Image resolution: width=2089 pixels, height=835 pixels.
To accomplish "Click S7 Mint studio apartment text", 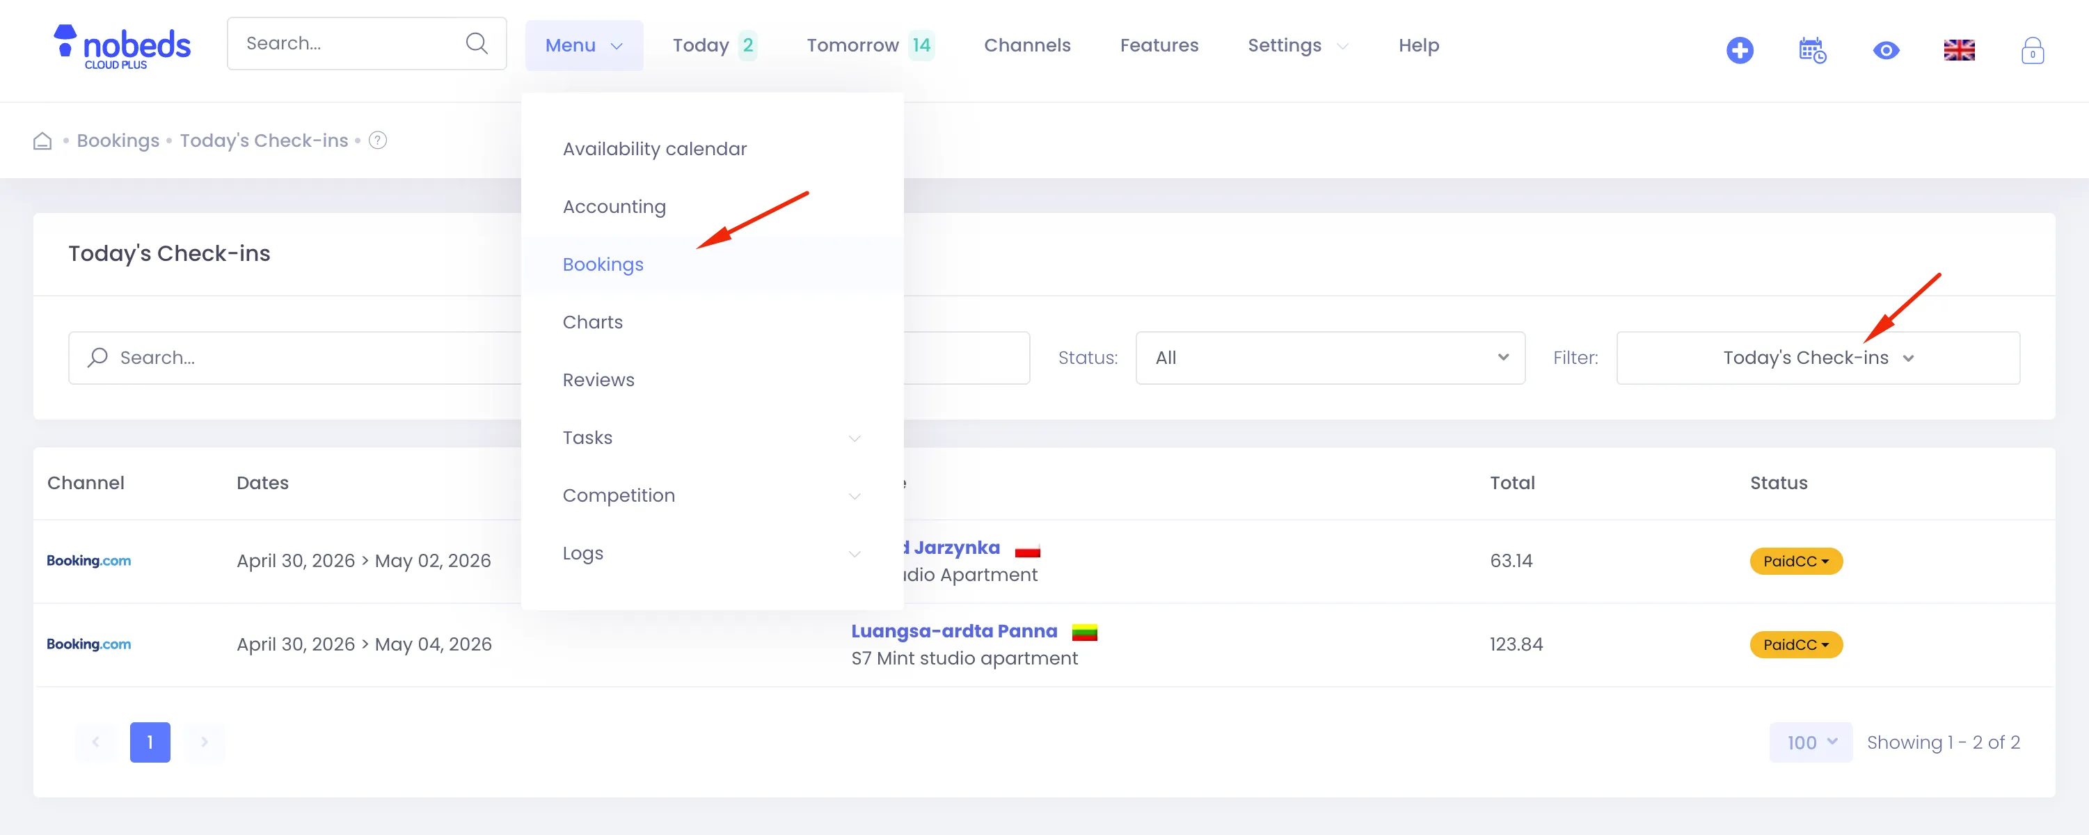I will [x=964, y=658].
